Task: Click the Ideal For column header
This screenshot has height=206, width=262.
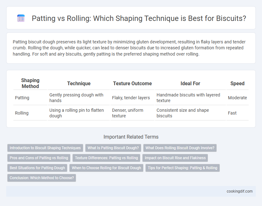Action: point(190,83)
